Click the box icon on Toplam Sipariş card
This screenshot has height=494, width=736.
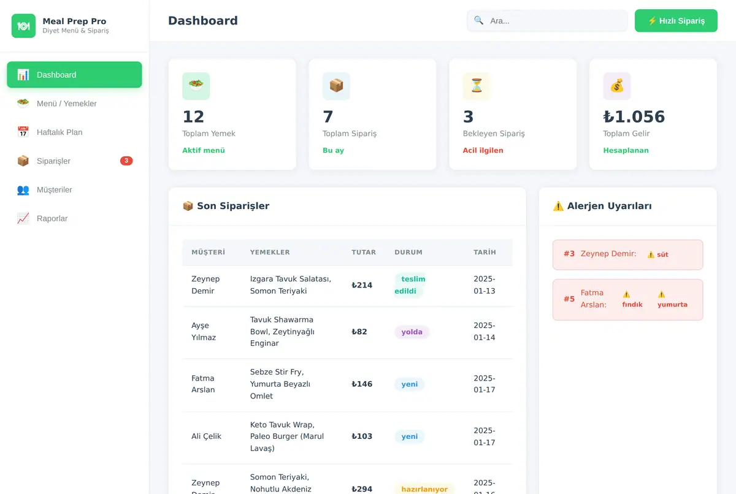point(337,86)
